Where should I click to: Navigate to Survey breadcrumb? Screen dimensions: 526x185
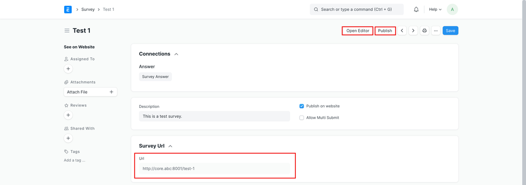pyautogui.click(x=88, y=9)
